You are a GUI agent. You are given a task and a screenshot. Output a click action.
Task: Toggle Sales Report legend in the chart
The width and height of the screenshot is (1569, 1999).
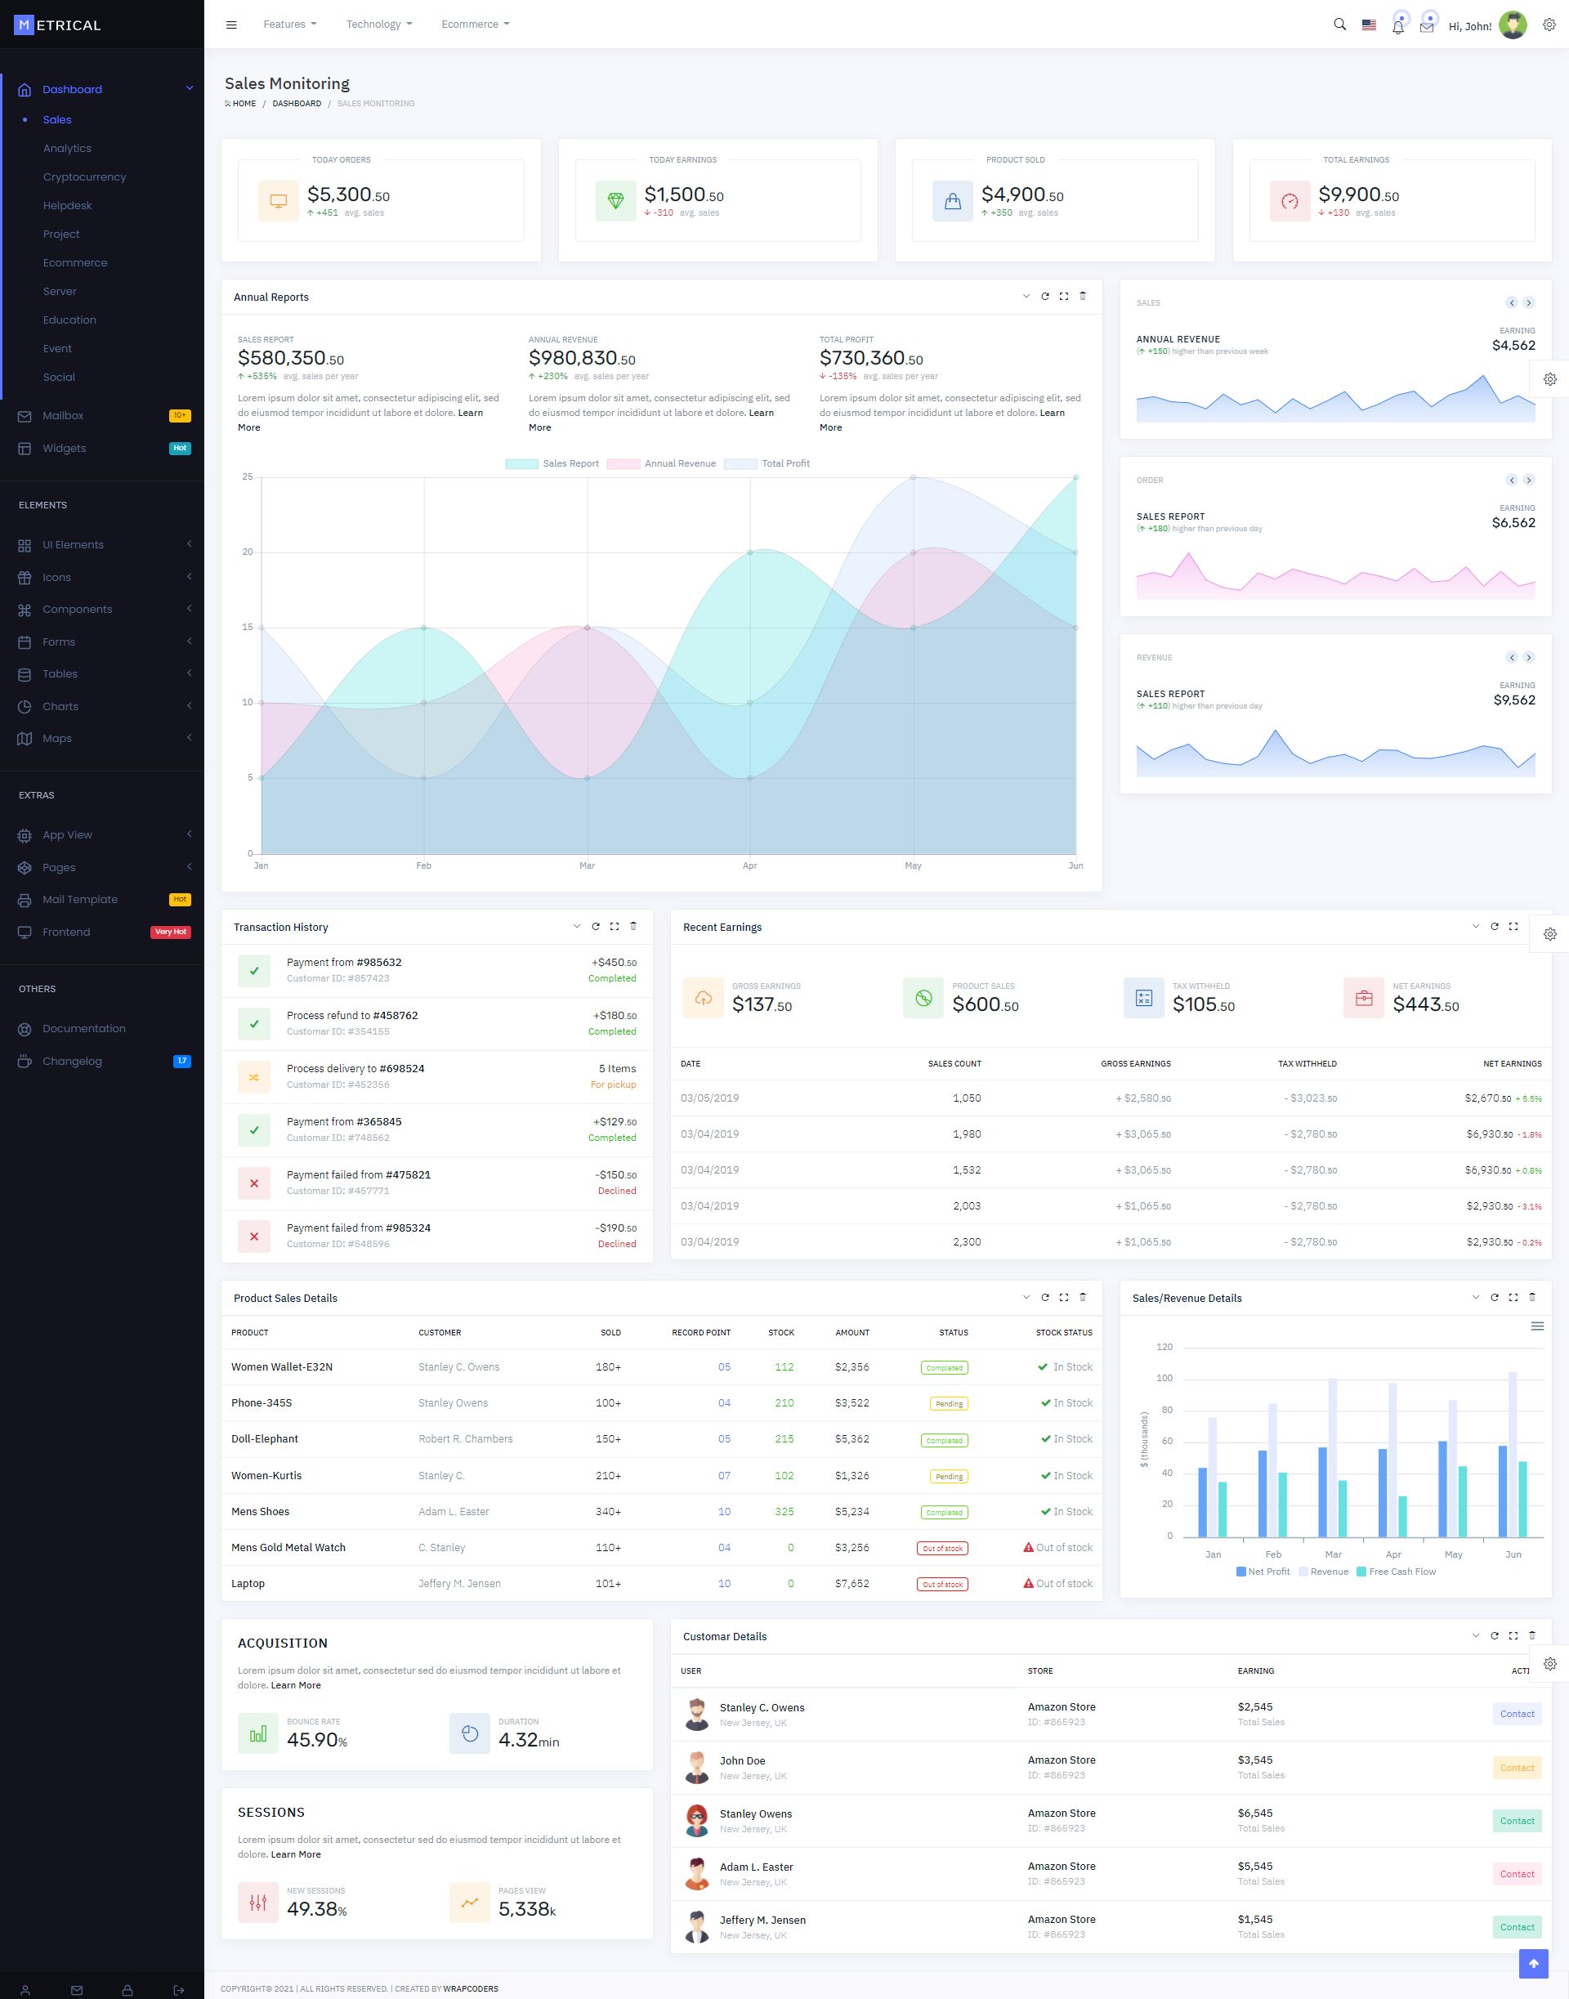pos(552,464)
